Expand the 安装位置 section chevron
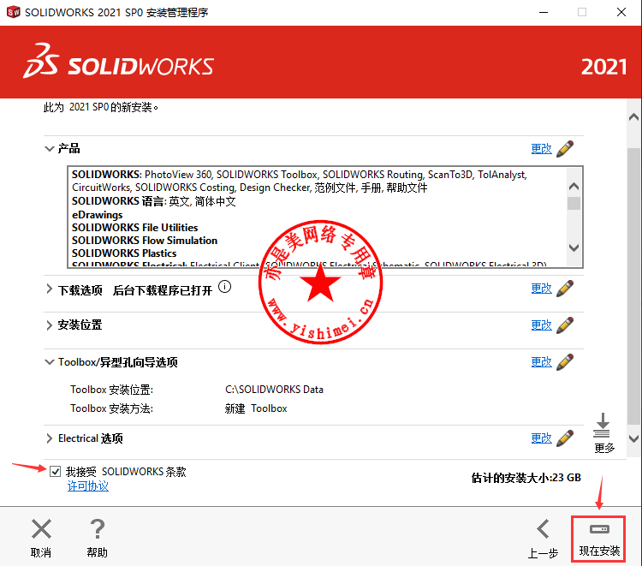642x566 pixels. click(49, 325)
